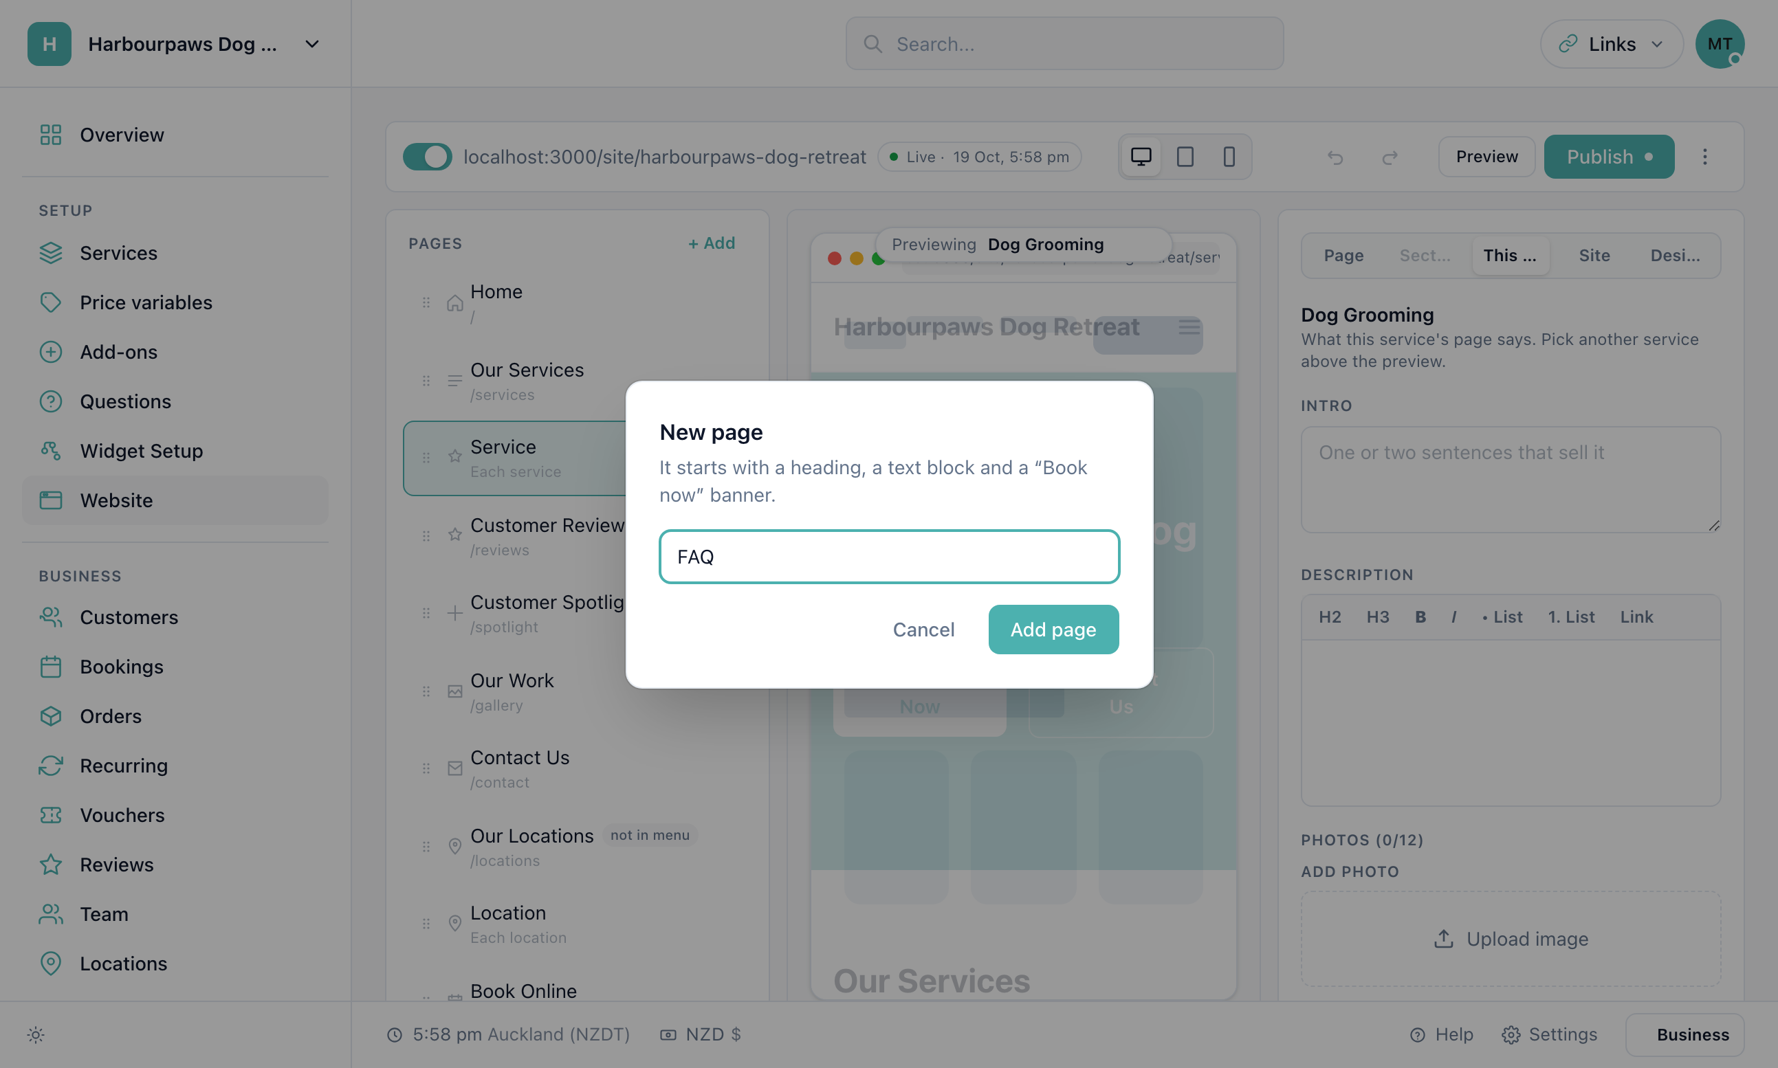Click H3 in the description toolbar
This screenshot has height=1068, width=1778.
tap(1377, 617)
